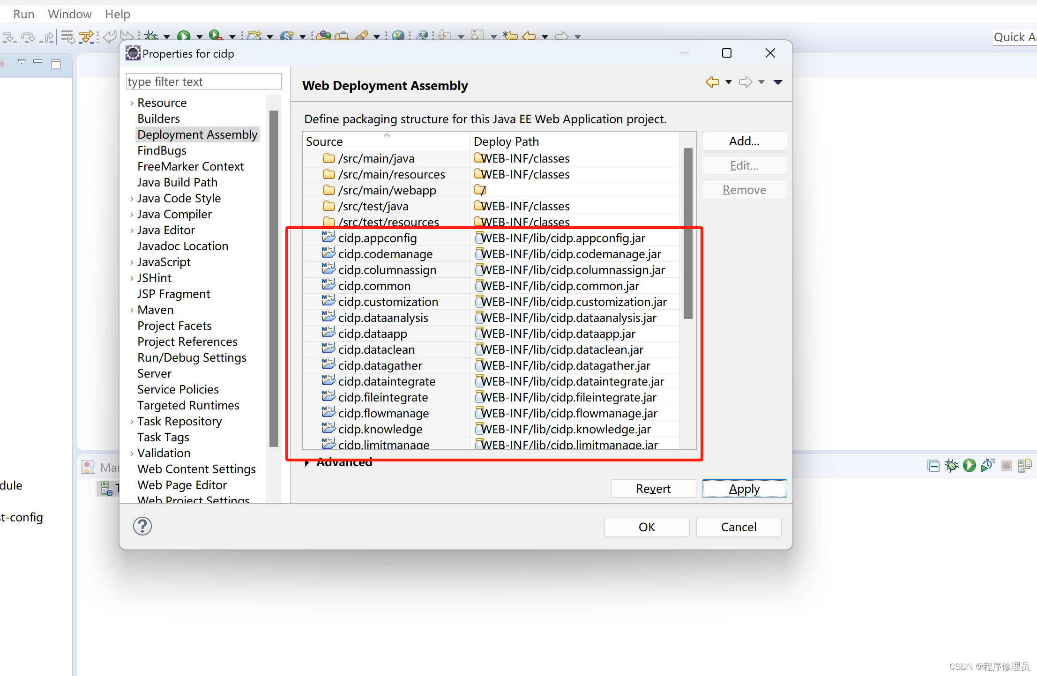Expand the Maven tree node
Viewport: 1037px width, 676px height.
click(x=132, y=310)
